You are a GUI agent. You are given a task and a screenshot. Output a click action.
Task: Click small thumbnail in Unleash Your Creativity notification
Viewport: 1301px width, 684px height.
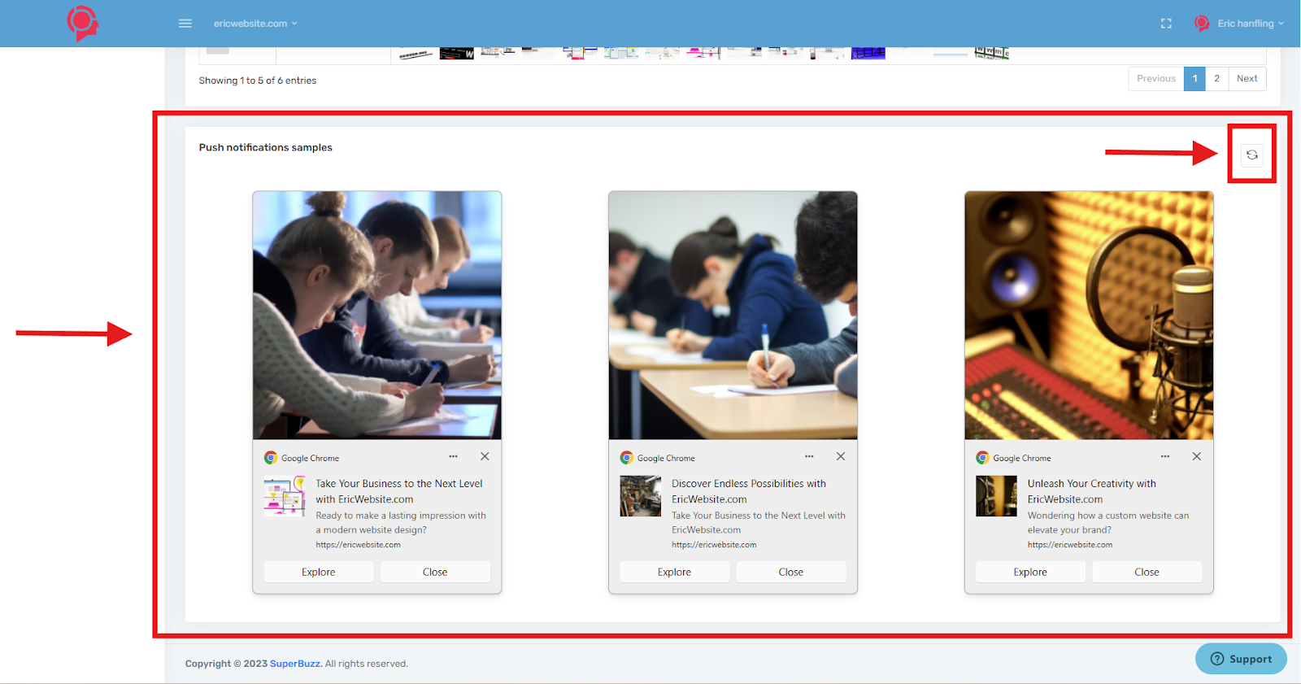(x=997, y=496)
